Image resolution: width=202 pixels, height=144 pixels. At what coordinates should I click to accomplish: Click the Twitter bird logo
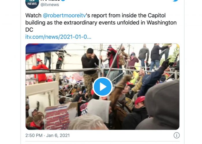[175, 1]
